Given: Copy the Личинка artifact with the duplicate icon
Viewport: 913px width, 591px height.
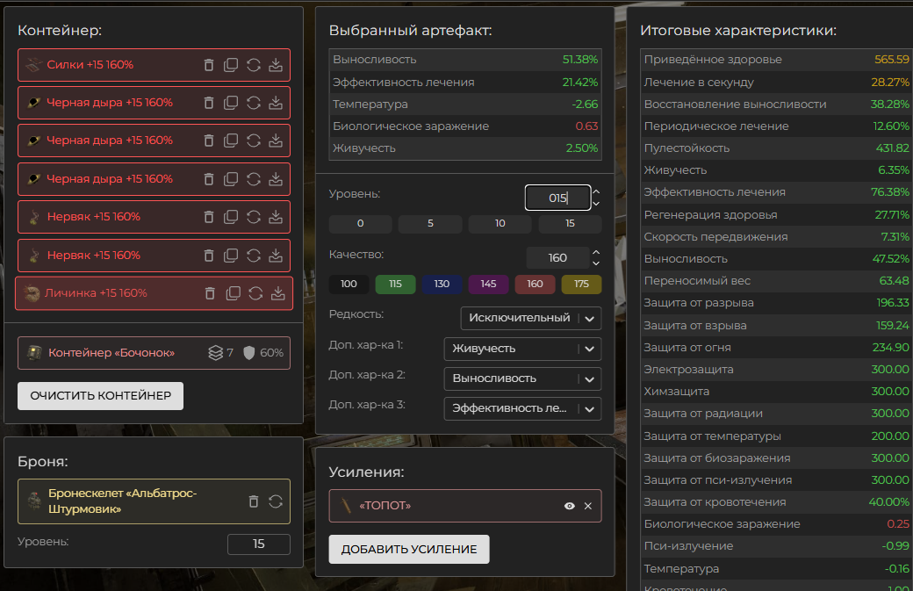Looking at the screenshot, I should click(233, 293).
